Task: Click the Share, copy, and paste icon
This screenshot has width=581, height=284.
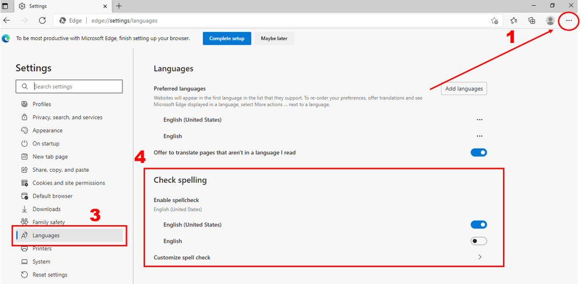Action: [x=24, y=170]
